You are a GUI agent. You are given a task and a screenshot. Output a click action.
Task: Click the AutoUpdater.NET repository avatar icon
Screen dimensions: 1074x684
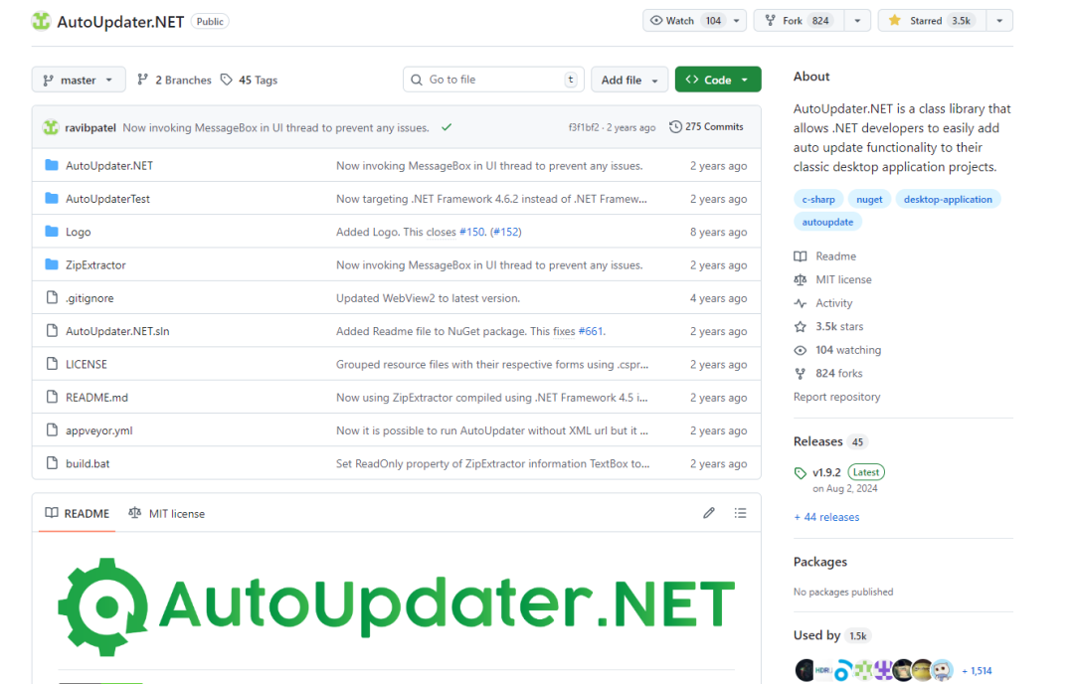click(x=41, y=21)
